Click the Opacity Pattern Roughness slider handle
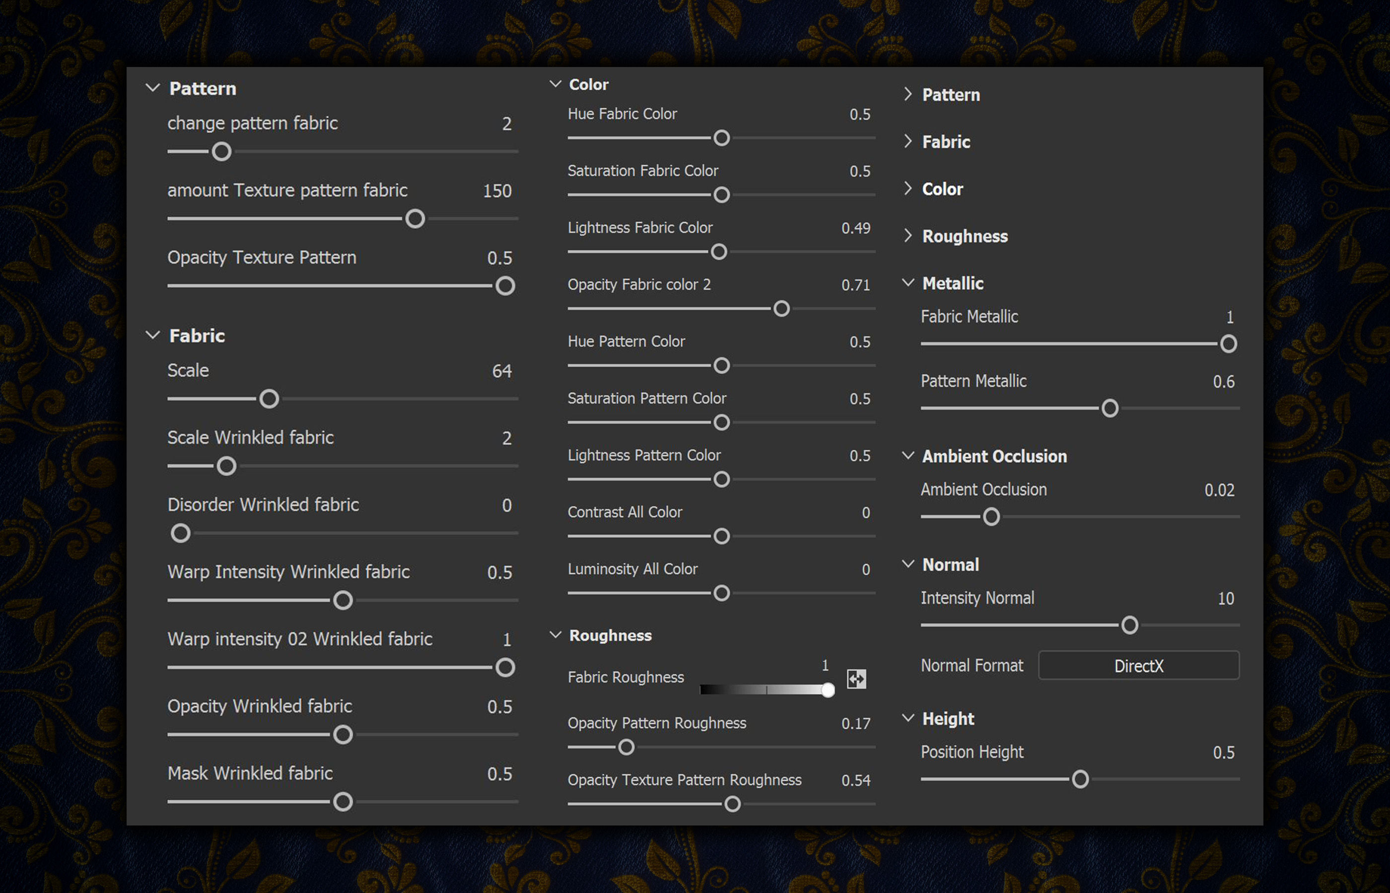Viewport: 1390px width, 893px height. pos(626,748)
